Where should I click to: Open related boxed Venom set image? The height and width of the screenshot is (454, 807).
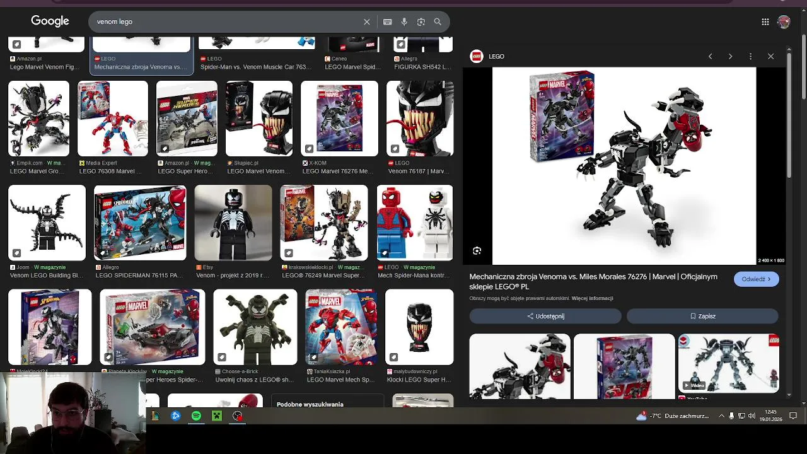tap(624, 366)
